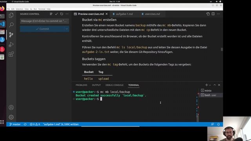Screen dimensions: 251x141
Task: Click the "aufgabe-1.md" written status message
Action: coord(61,124)
